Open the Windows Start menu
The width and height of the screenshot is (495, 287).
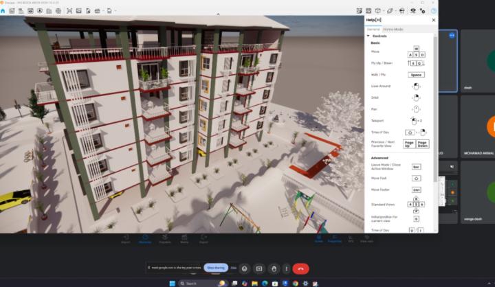pyautogui.click(x=173, y=284)
